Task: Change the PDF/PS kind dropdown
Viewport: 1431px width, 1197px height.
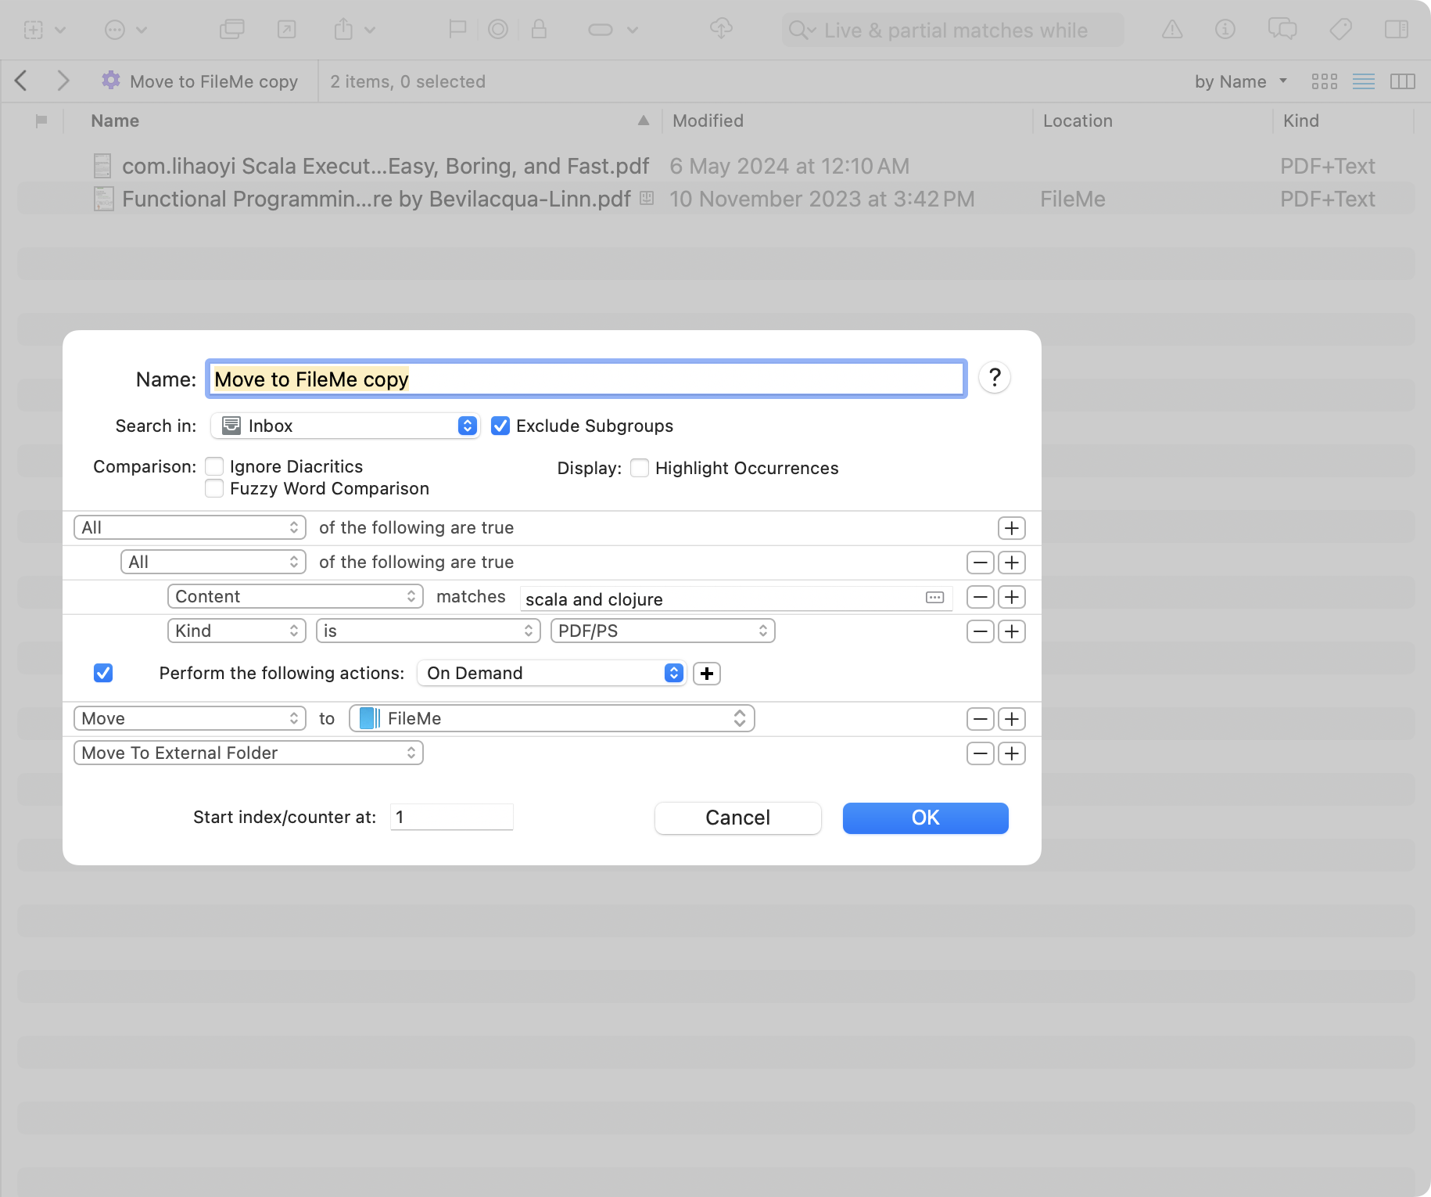Action: tap(662, 631)
